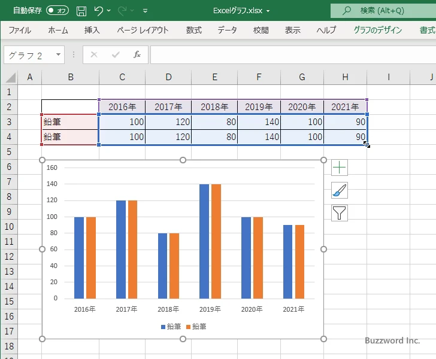Click the blue 鉛筆 legend entry
Screen dimensions: 436x359
(171, 327)
